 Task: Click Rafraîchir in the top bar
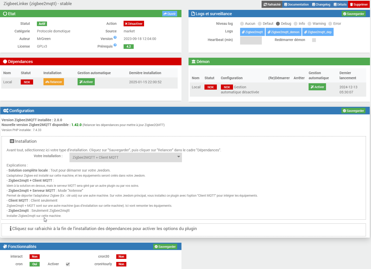(x=272, y=4)
